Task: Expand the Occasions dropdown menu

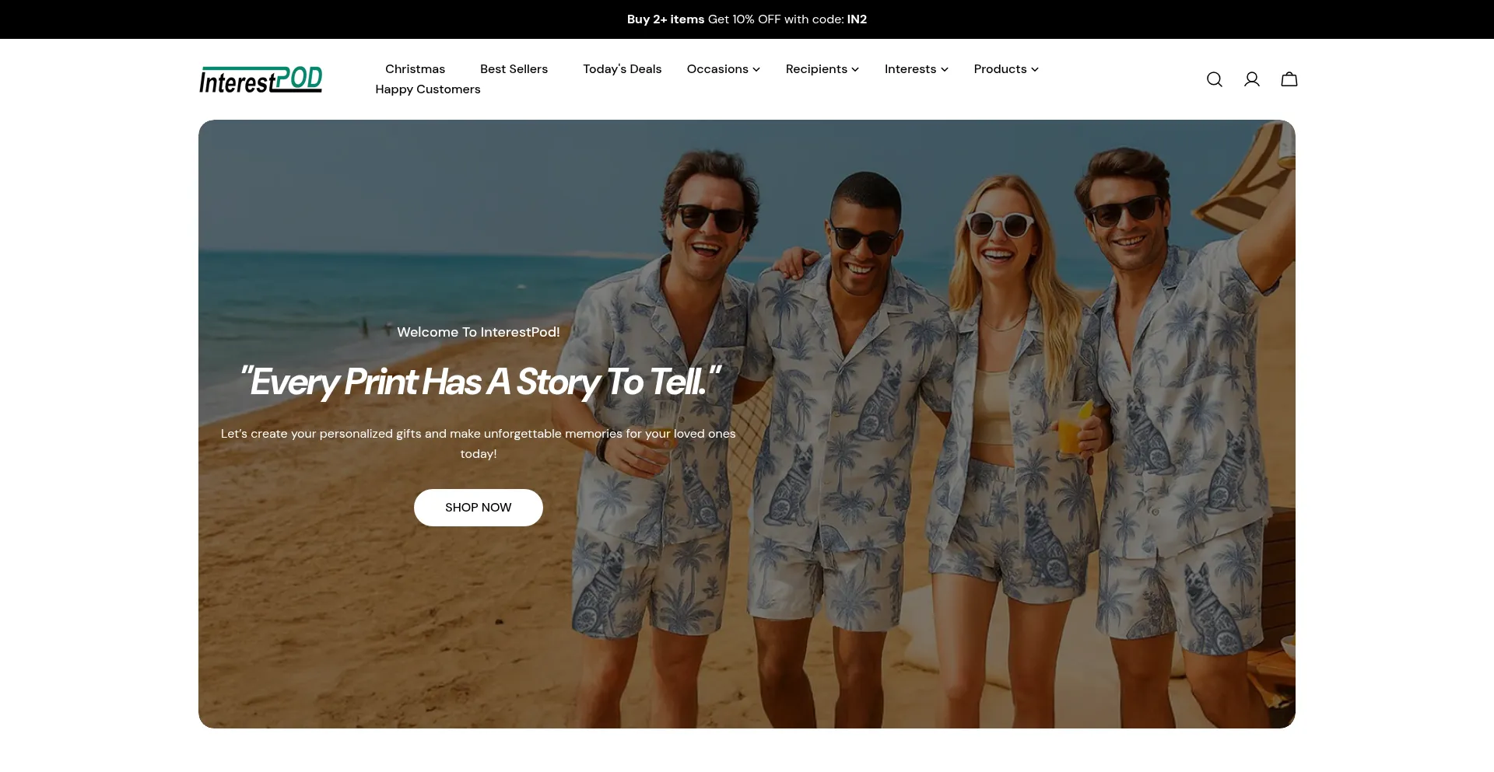Action: 723,69
